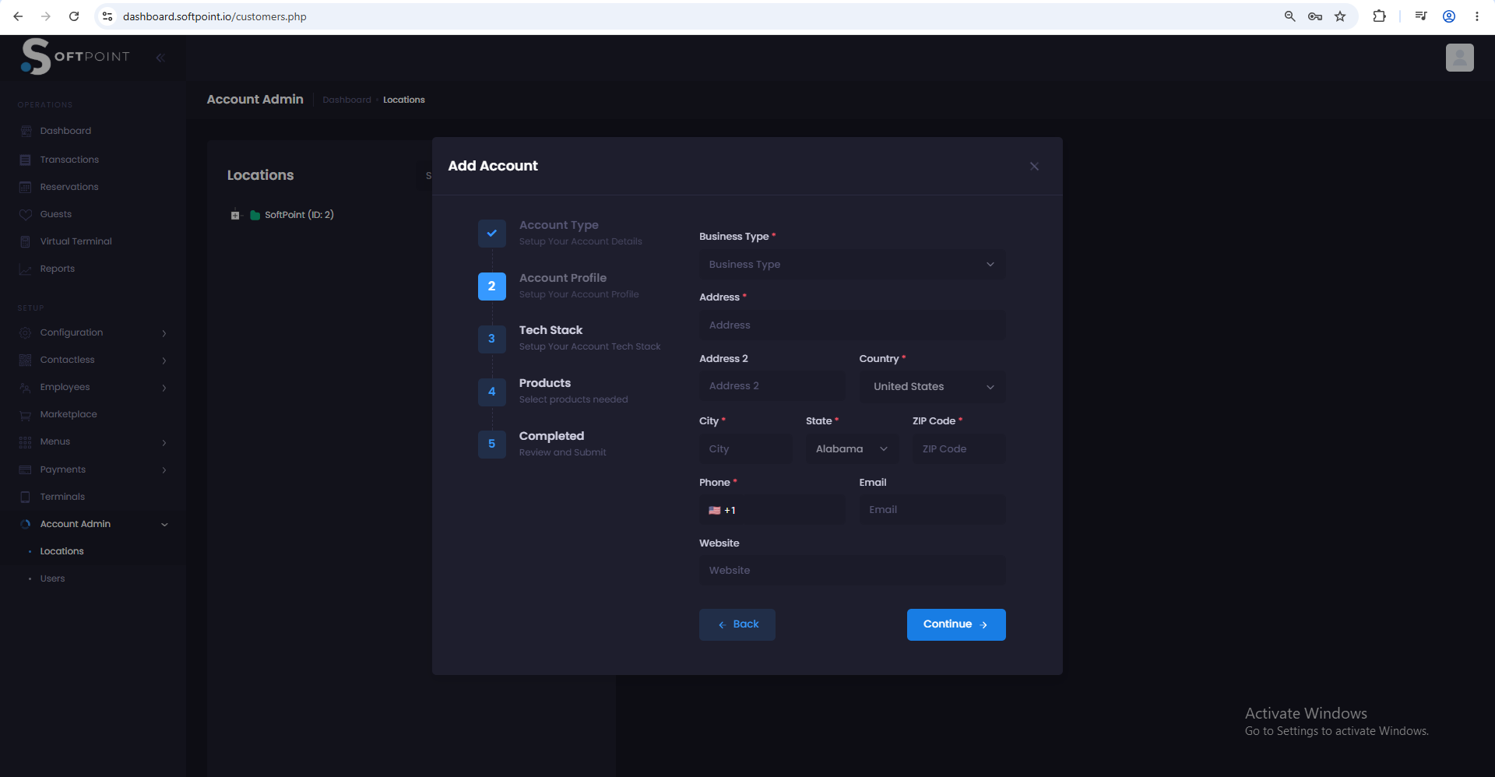Image resolution: width=1495 pixels, height=777 pixels.
Task: Click the Terminals device icon
Action: coord(26,497)
